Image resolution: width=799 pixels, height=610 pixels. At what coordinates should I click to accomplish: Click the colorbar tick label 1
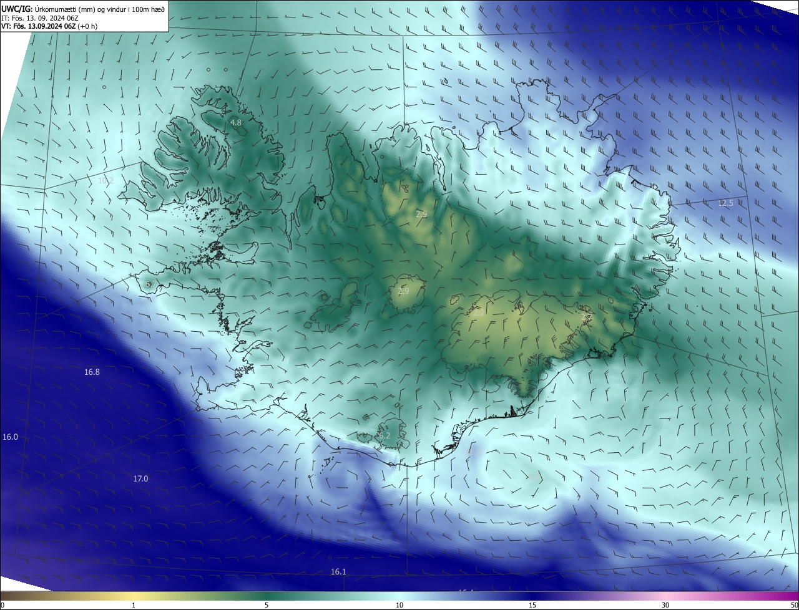(x=134, y=606)
